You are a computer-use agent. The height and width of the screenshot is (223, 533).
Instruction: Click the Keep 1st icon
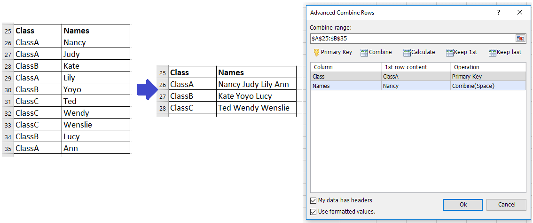coord(450,53)
